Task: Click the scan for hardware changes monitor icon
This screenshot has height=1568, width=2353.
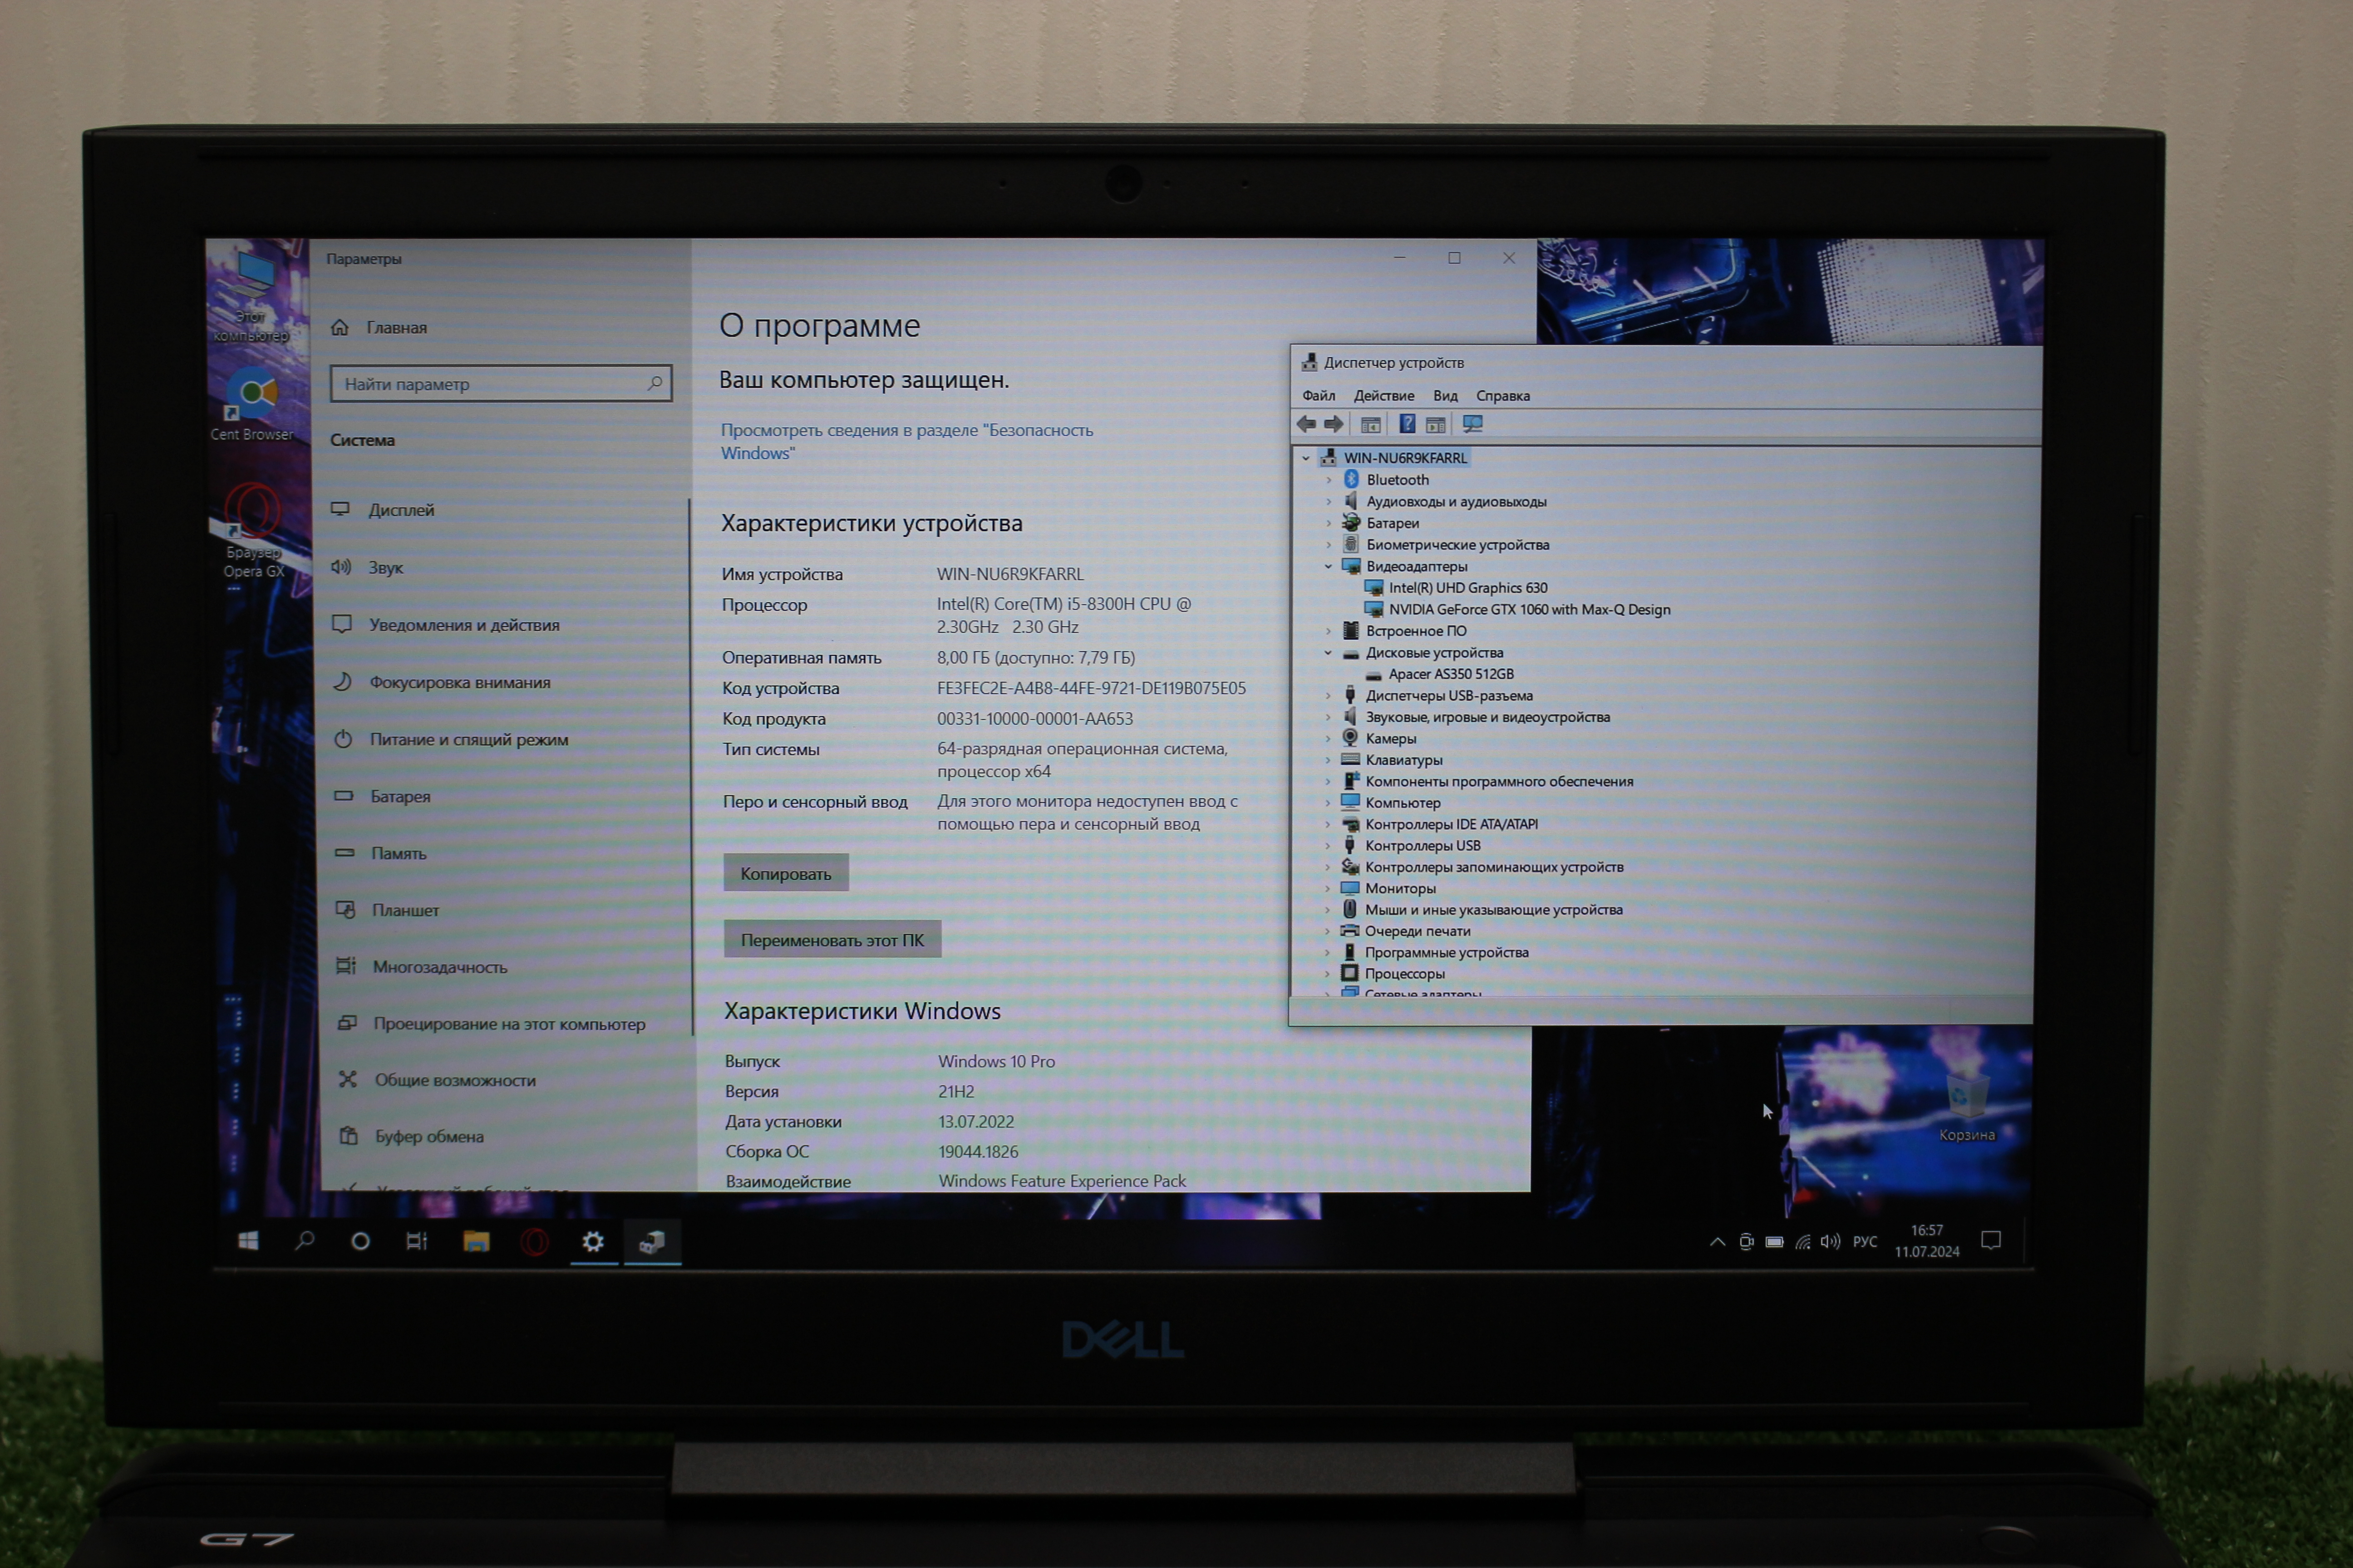Action: (1472, 424)
